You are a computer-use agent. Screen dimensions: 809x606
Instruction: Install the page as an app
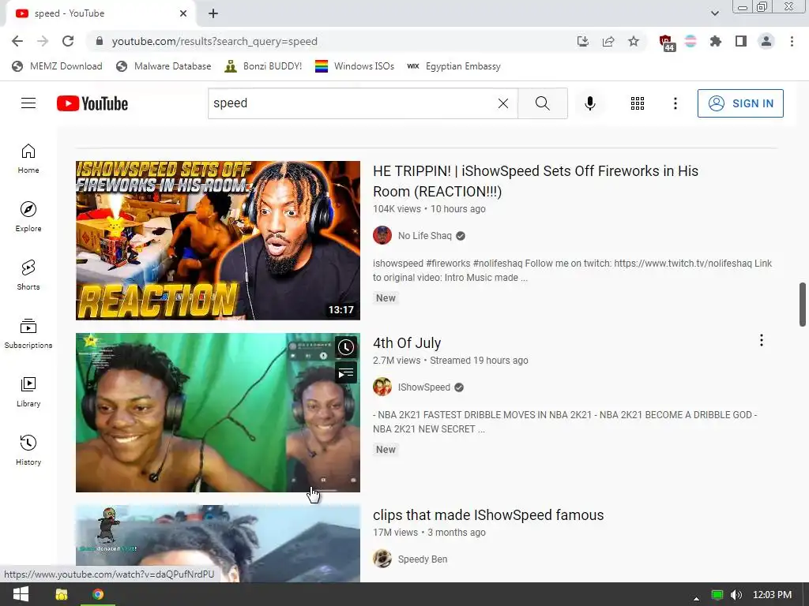pos(583,41)
